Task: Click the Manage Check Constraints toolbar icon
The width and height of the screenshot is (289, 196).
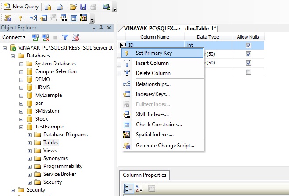Action: (x=74, y=18)
